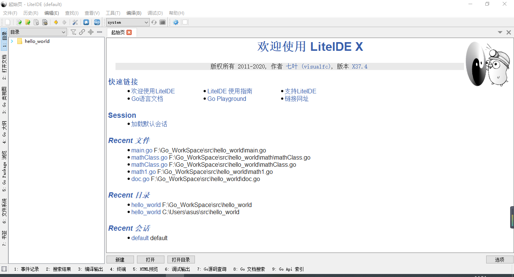
Task: Go back with the yellow left arrow
Action: 56,22
